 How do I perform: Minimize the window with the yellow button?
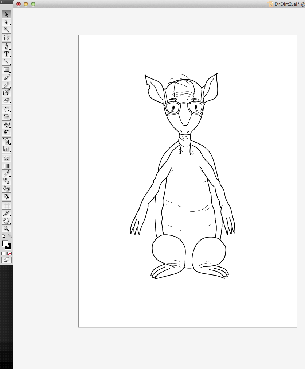click(26, 4)
